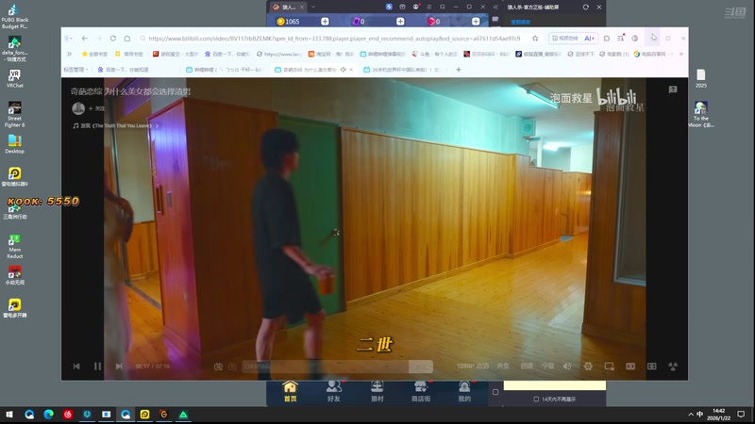This screenshot has height=424, width=755.
Task: Open the music track link under the title
Action: [x=115, y=125]
